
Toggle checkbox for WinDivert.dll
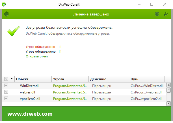pos(6,86)
